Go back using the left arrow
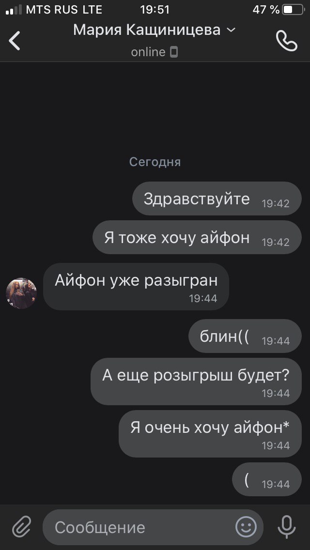This screenshot has width=310, height=550. (15, 41)
